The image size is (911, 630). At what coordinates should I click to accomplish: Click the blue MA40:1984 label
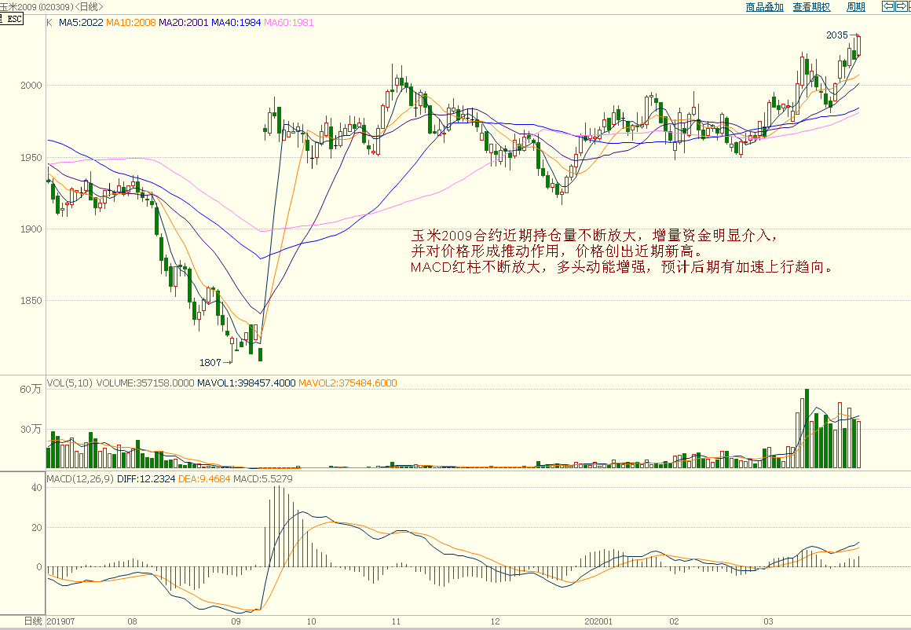click(236, 23)
